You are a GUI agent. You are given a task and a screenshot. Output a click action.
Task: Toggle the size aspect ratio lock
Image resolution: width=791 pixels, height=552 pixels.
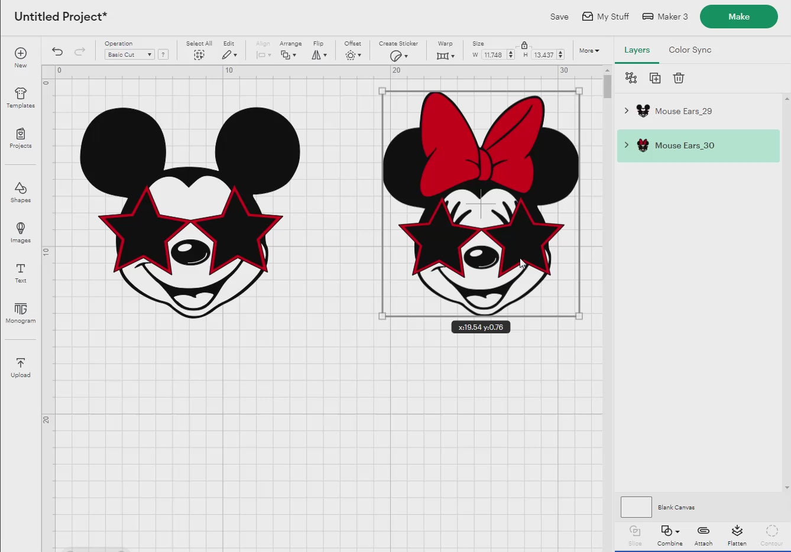[524, 45]
